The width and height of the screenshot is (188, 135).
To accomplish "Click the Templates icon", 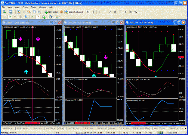I will pyautogui.click(x=57, y=17).
